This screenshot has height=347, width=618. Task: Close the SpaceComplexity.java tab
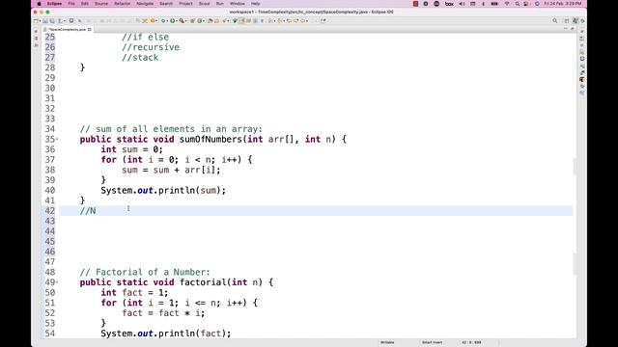point(90,30)
